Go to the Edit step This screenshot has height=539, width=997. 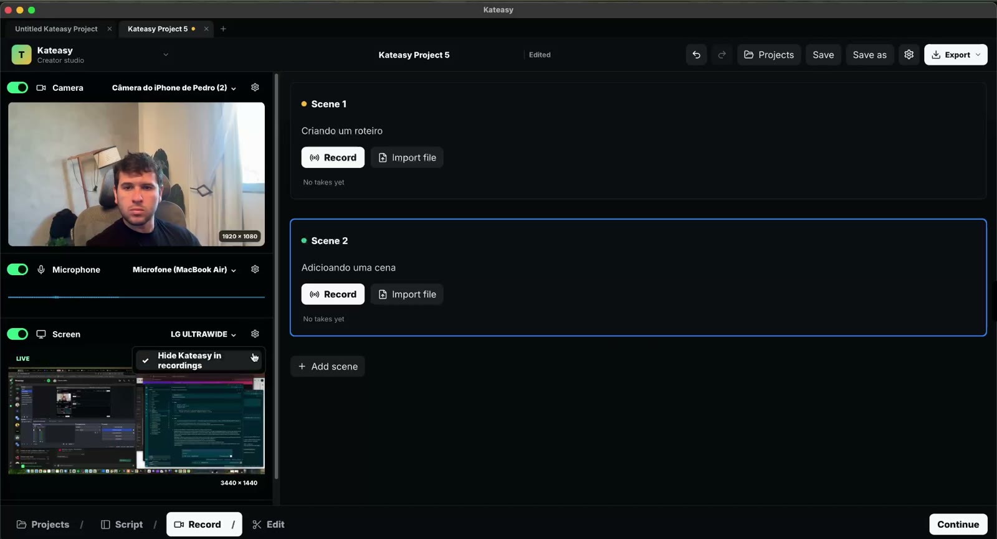[269, 525]
